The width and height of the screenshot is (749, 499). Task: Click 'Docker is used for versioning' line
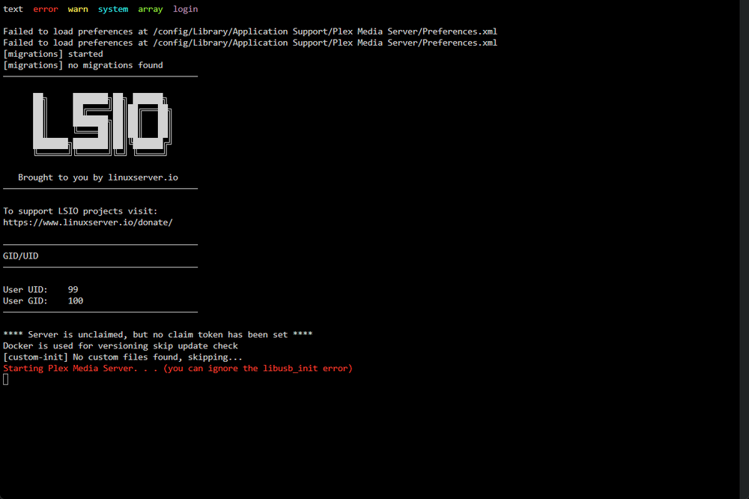(x=121, y=346)
